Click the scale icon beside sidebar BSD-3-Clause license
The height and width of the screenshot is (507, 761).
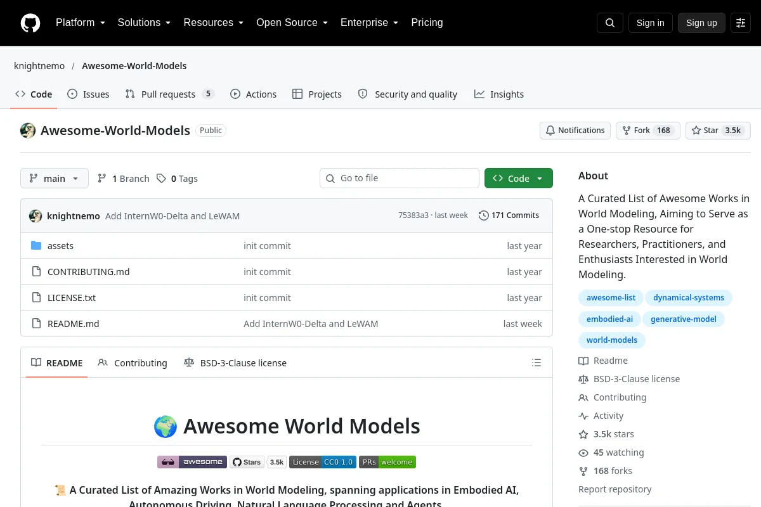(x=583, y=379)
